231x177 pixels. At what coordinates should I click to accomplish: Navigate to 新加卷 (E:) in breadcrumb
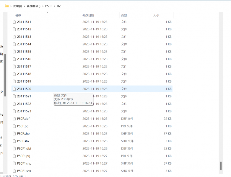pos(33,6)
